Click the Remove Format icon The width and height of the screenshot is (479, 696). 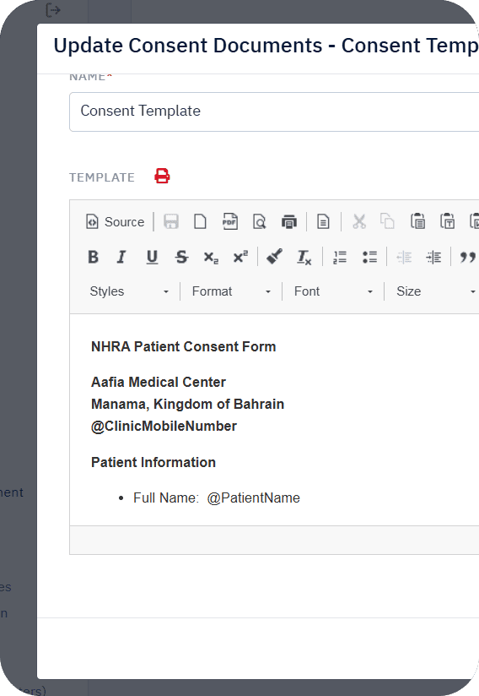point(304,257)
